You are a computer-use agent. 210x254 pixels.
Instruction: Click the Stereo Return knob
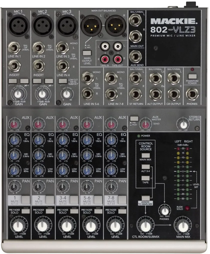pos(183,124)
